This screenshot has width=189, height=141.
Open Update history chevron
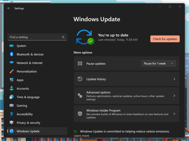(174, 79)
